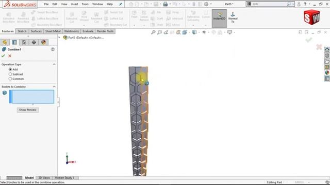Switch to the Evaluate tab
330x185 pixels.
[x=88, y=31]
